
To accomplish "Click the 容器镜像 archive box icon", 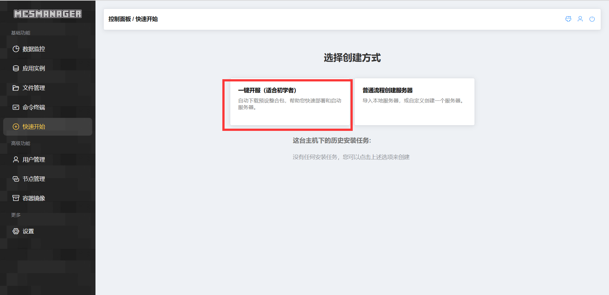I will point(16,198).
